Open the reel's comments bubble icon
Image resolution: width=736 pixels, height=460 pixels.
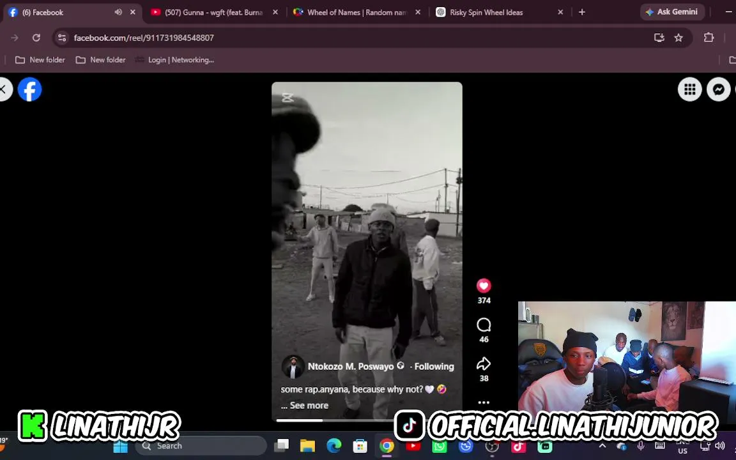click(484, 325)
